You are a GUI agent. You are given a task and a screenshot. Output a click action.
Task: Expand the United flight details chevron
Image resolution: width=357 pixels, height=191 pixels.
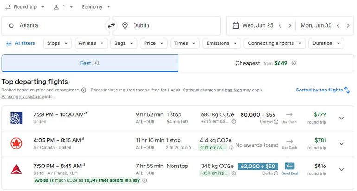coord(342,118)
